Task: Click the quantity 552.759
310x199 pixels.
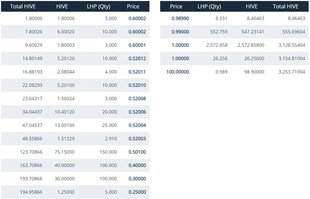Action: tap(219, 32)
